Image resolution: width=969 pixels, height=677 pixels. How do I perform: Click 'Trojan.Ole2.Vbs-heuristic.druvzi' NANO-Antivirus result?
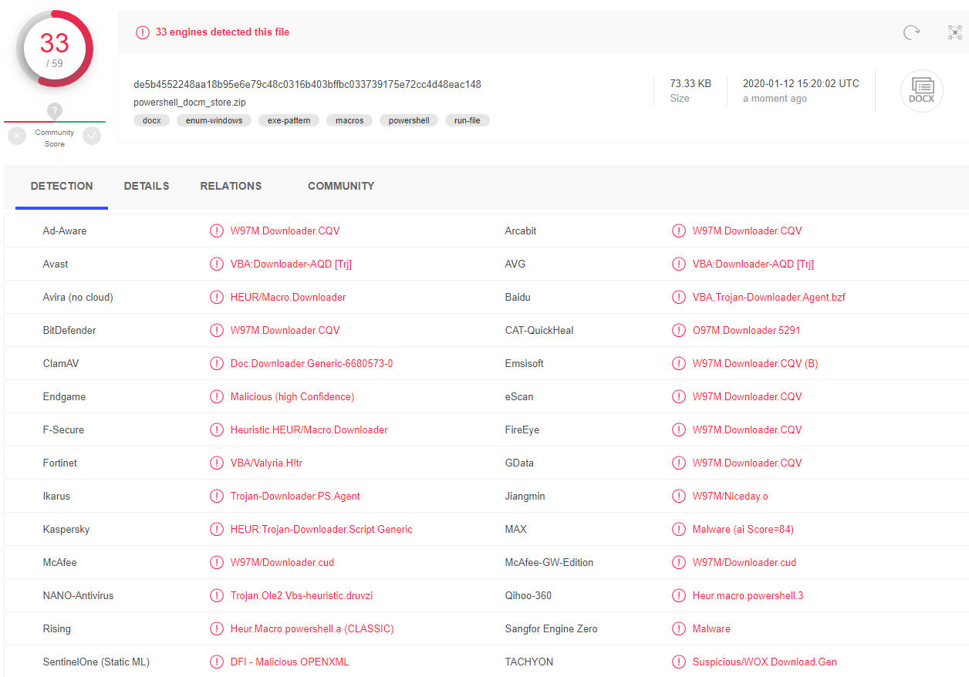302,595
